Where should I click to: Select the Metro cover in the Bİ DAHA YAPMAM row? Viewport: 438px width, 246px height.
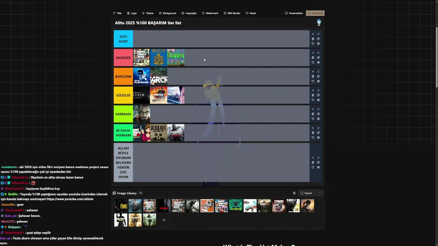[176, 133]
